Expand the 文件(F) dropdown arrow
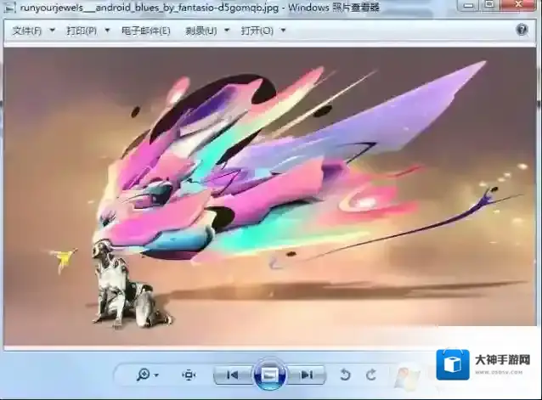The height and width of the screenshot is (400, 542). (52, 31)
